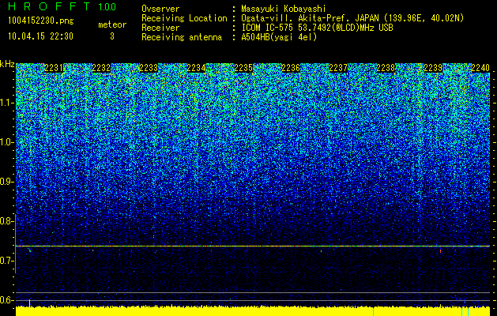
Task: Click the 2234 time marker
Action: 196,68
